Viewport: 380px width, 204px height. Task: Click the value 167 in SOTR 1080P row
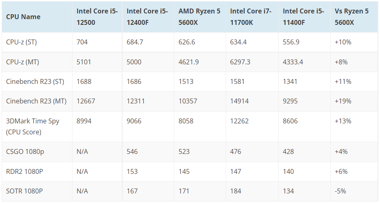132,191
